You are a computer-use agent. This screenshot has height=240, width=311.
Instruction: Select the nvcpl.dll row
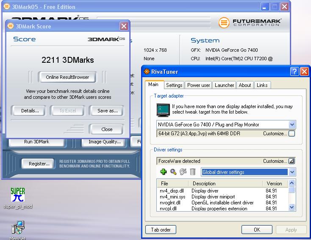point(222,209)
